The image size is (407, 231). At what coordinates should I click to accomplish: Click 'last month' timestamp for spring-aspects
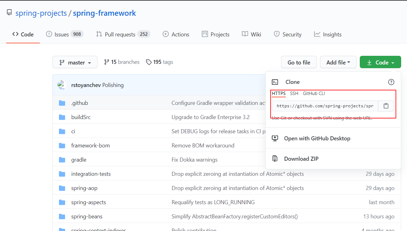382,202
